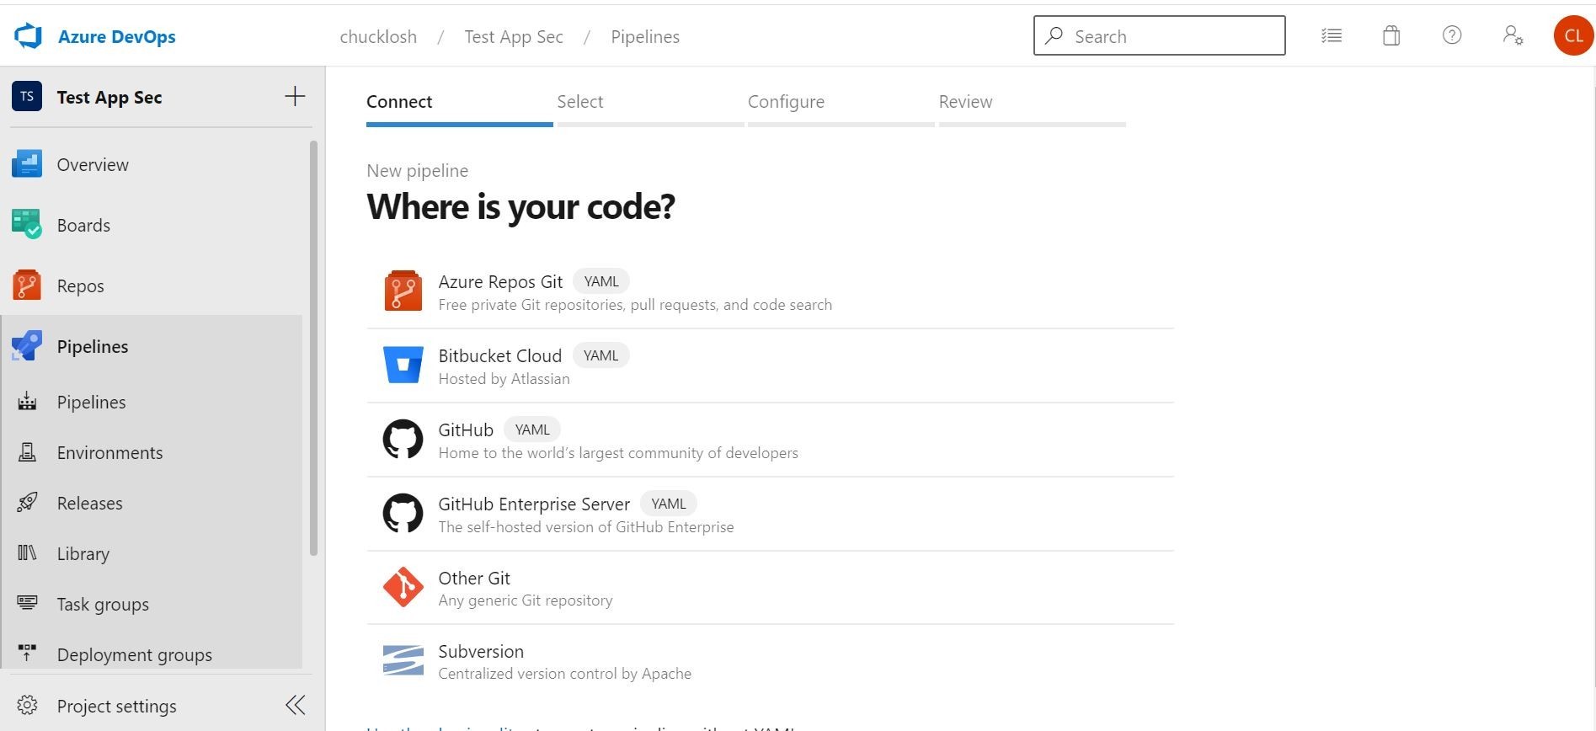The height and width of the screenshot is (731, 1596).
Task: Choose GitHub Enterprise Server source
Action: tap(771, 514)
